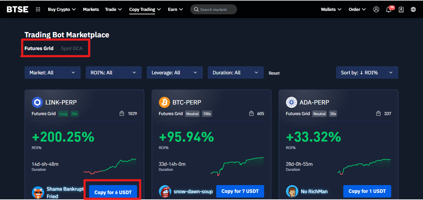Click the download app icon
423x200 pixels.
401,9
